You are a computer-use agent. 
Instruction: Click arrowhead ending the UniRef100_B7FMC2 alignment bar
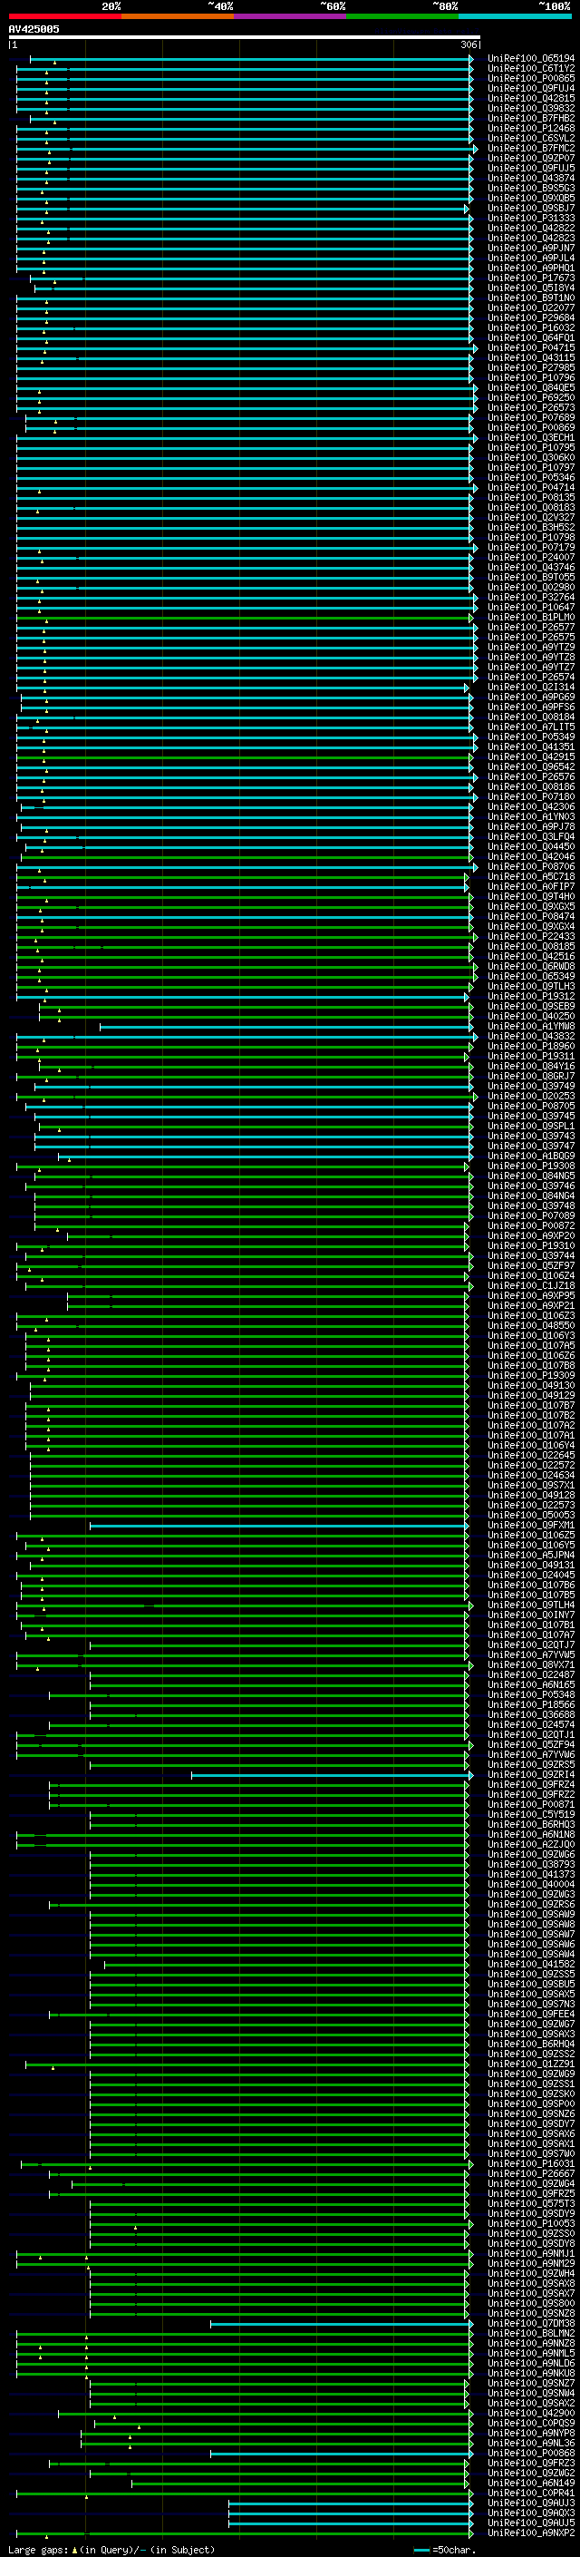(475, 149)
